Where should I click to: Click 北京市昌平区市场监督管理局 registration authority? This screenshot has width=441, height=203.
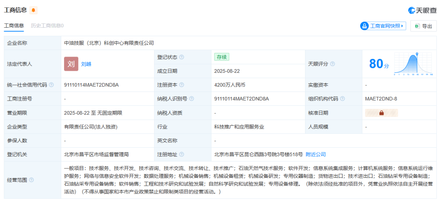pos(96,155)
